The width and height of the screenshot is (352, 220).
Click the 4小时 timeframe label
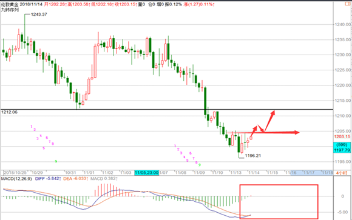click(342, 173)
